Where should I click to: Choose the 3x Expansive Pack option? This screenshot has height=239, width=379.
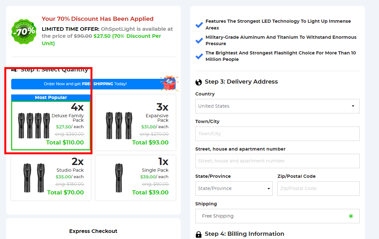pos(136,122)
